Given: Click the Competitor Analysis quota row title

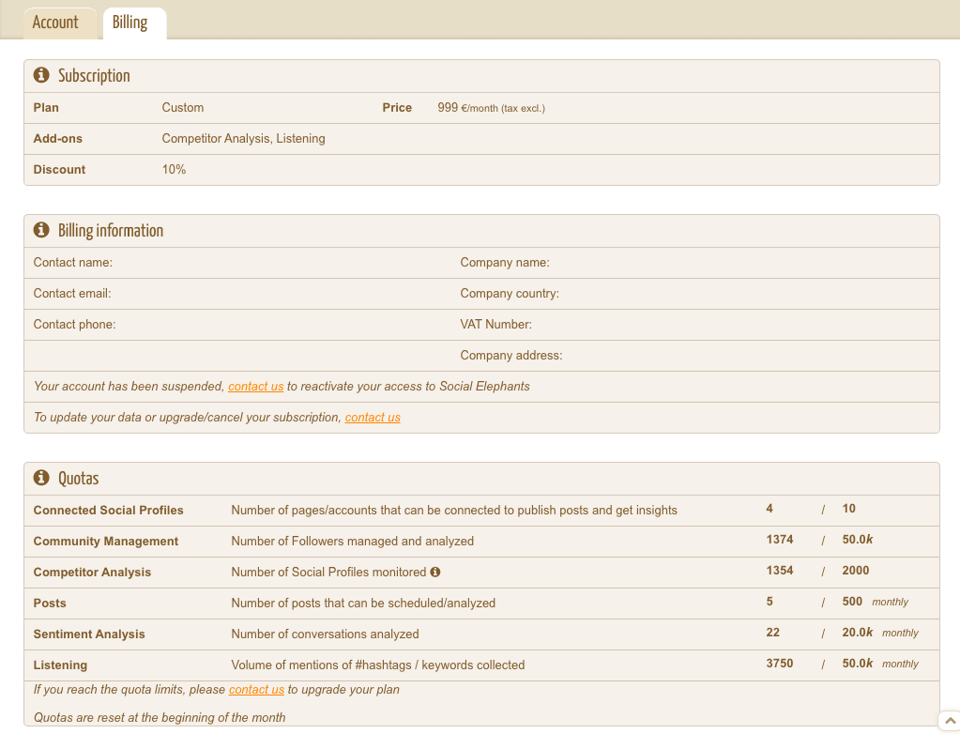Looking at the screenshot, I should 92,572.
